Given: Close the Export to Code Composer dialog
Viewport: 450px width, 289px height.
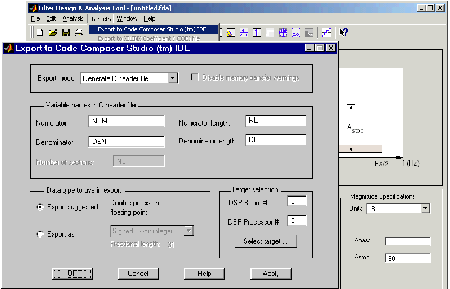Looking at the screenshot, I should [x=331, y=48].
